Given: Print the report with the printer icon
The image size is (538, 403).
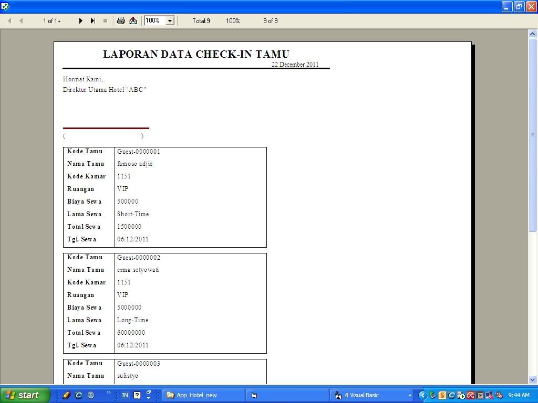Looking at the screenshot, I should tap(121, 20).
